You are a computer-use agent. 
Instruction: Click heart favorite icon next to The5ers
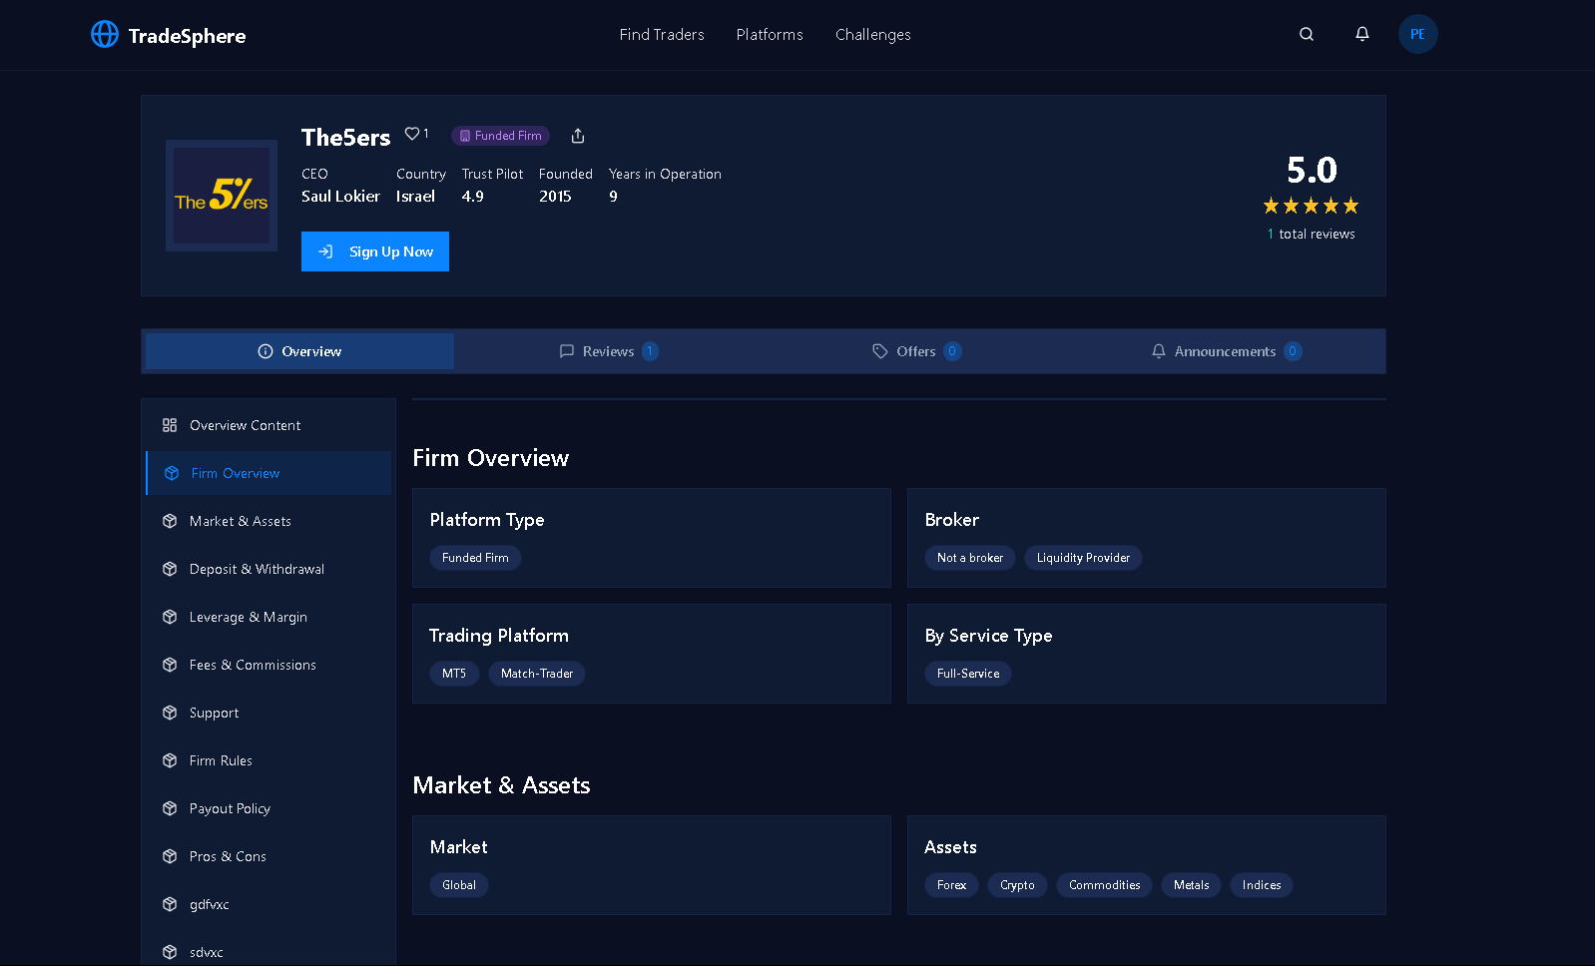(x=412, y=134)
